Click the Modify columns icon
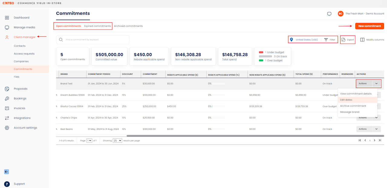This screenshot has width=387, height=188. pyautogui.click(x=362, y=40)
